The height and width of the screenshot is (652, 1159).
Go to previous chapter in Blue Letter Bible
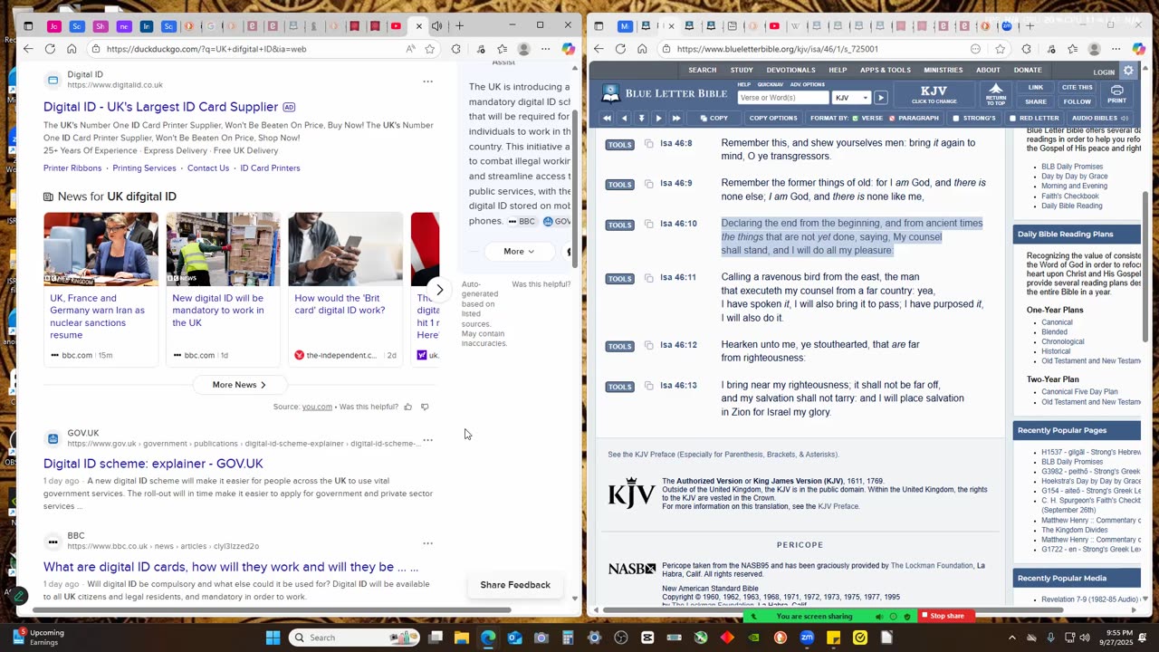[624, 118]
